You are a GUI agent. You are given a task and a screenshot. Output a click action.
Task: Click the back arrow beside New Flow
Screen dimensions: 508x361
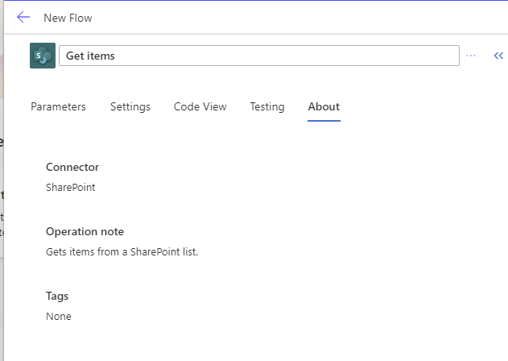[23, 17]
